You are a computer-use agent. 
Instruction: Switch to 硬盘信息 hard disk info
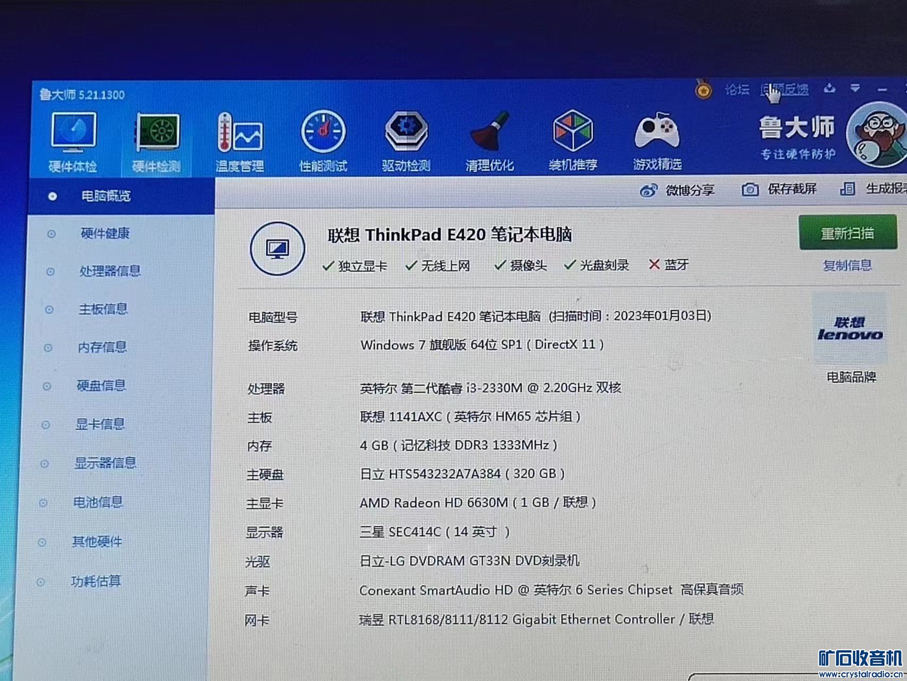pyautogui.click(x=101, y=386)
